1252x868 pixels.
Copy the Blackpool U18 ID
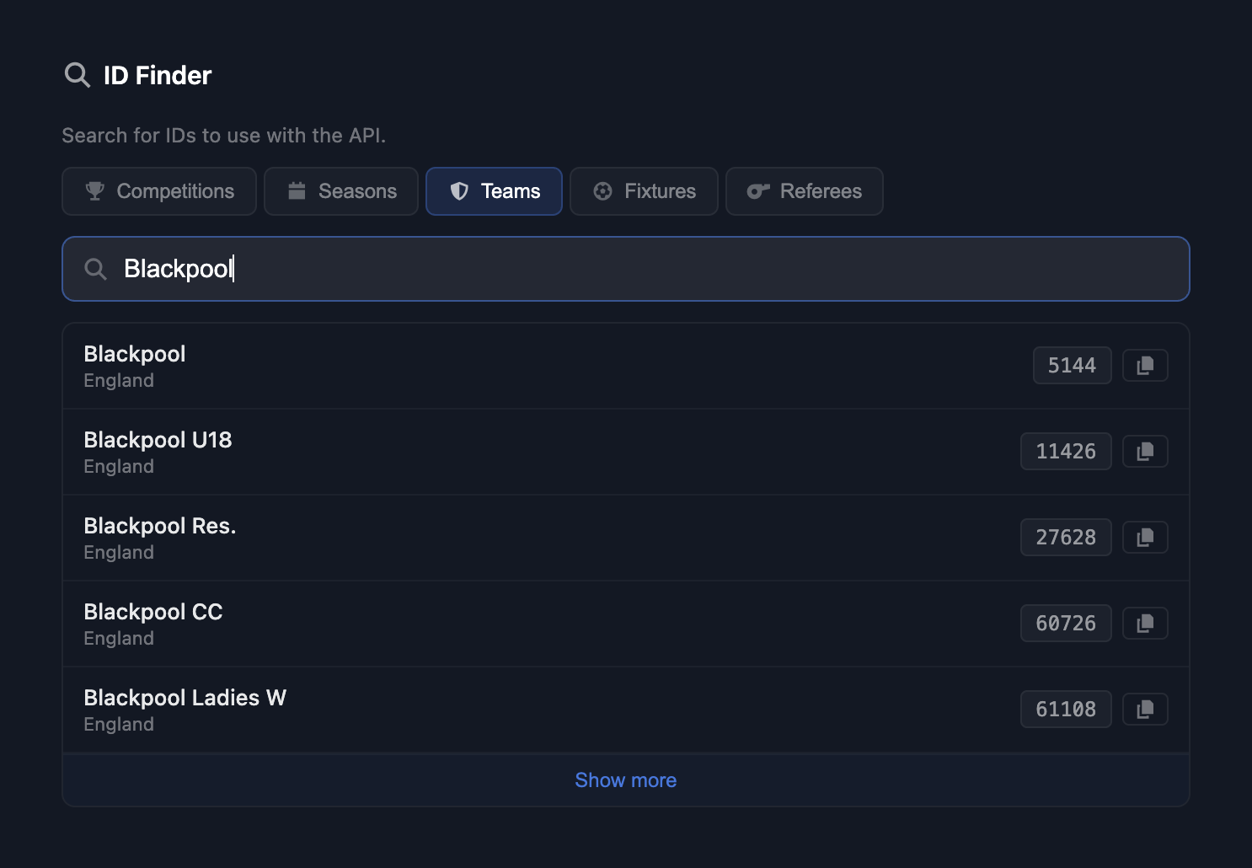[1145, 452]
